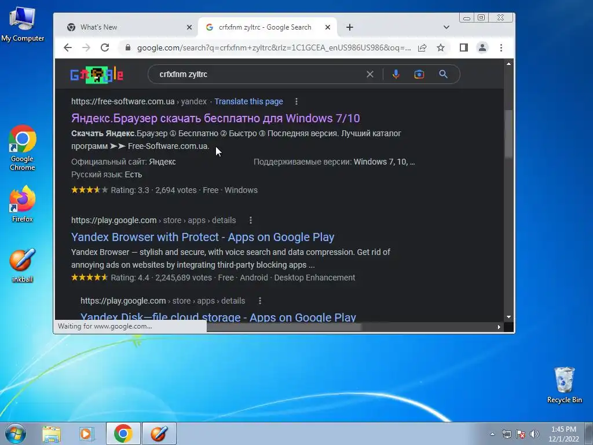
Task: Click the scrollbar up arrow
Action: tap(508, 64)
